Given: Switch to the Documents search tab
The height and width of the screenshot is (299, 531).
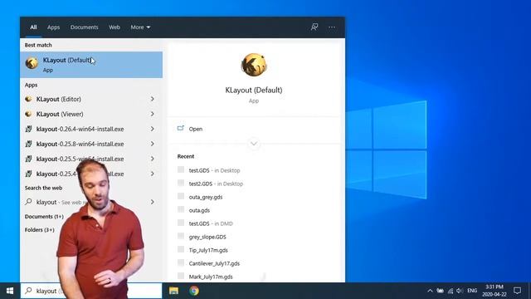Looking at the screenshot, I should point(84,27).
